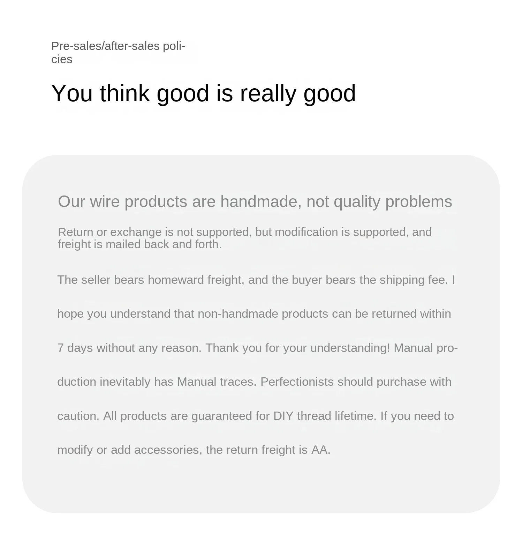Click the "If you need to" text
Screen dimensions: 523x539
(x=417, y=416)
